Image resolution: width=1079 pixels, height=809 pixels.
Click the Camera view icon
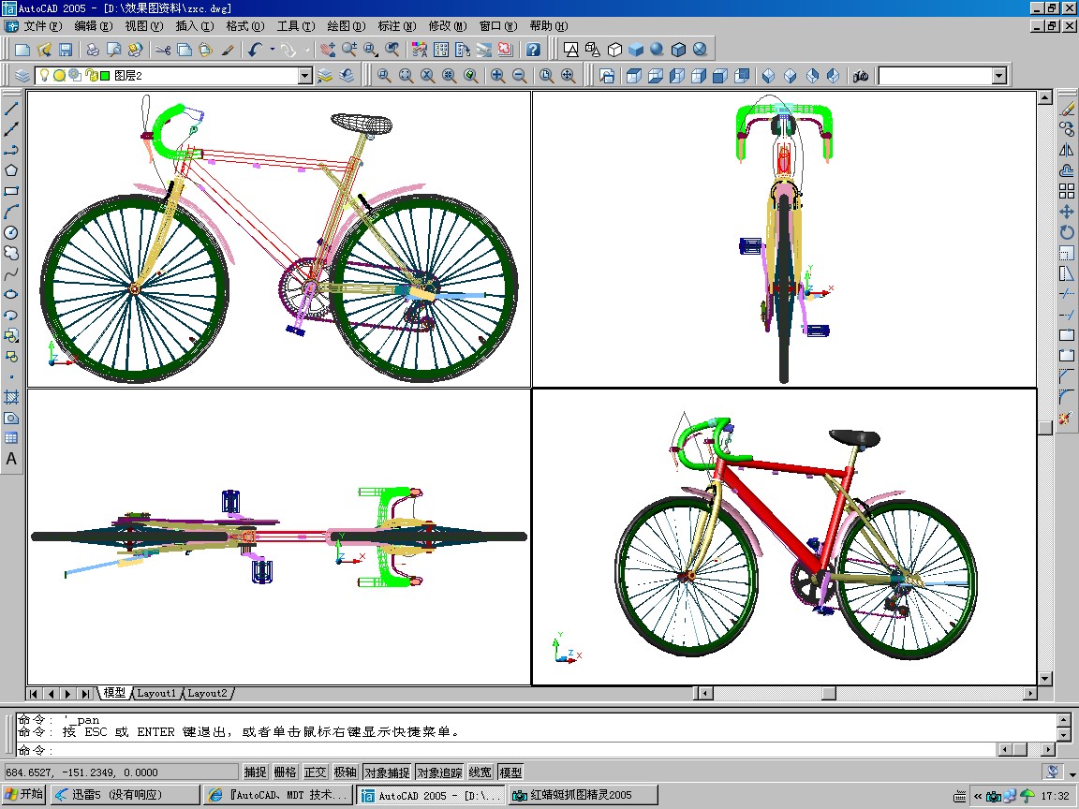860,76
